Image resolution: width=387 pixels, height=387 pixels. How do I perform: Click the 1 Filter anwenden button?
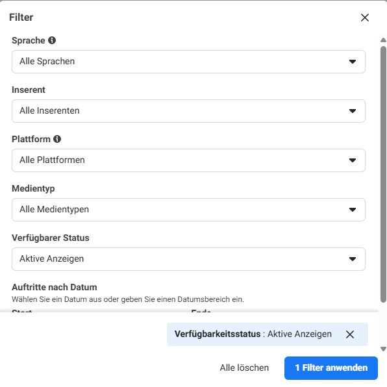(x=331, y=368)
